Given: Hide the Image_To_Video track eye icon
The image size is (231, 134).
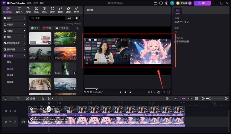Looking at the screenshot, I should [x=10, y=122].
